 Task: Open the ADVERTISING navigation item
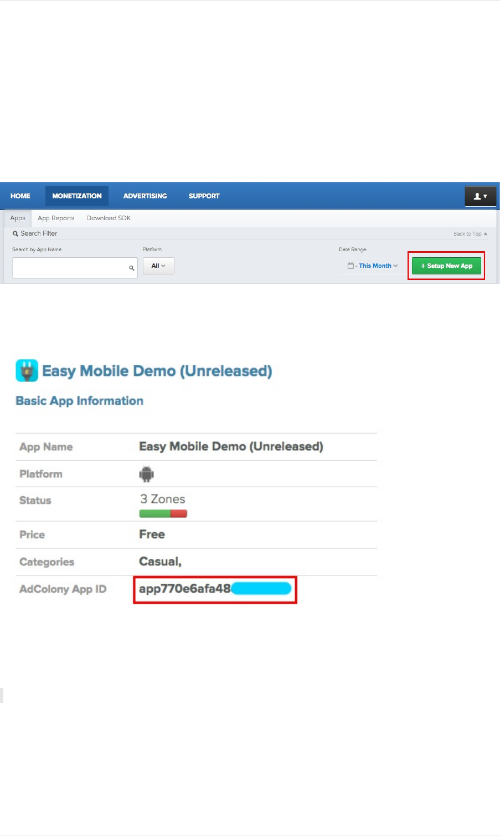(x=145, y=196)
